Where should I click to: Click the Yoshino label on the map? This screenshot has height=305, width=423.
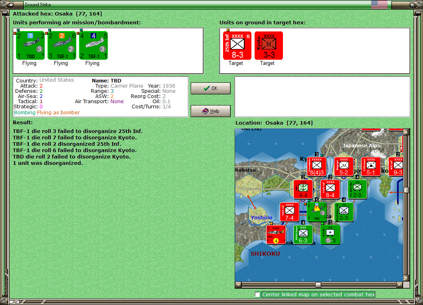261,217
